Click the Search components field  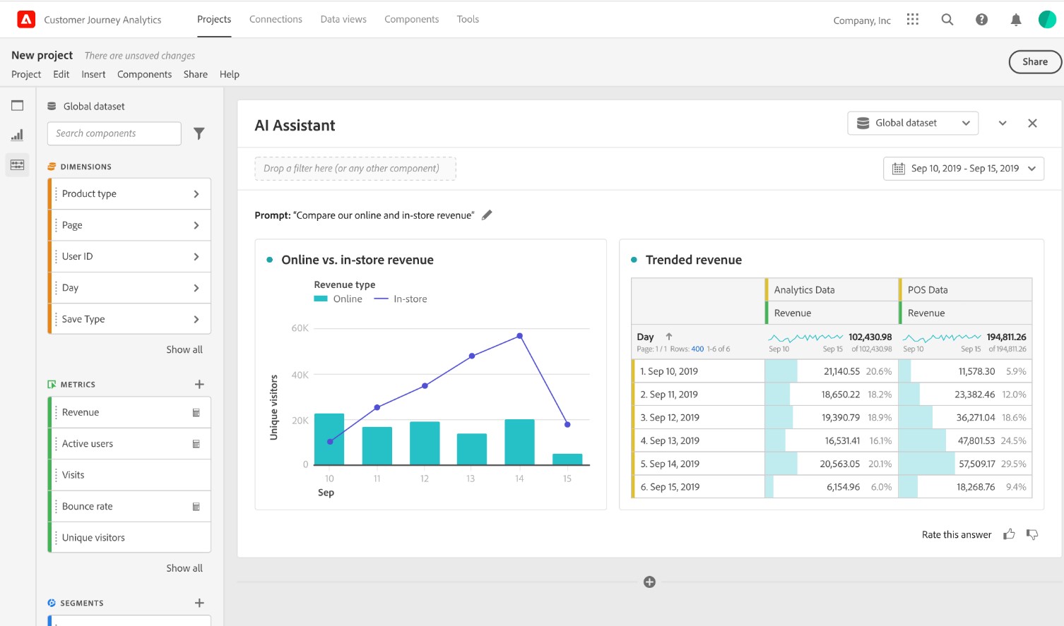tap(114, 133)
